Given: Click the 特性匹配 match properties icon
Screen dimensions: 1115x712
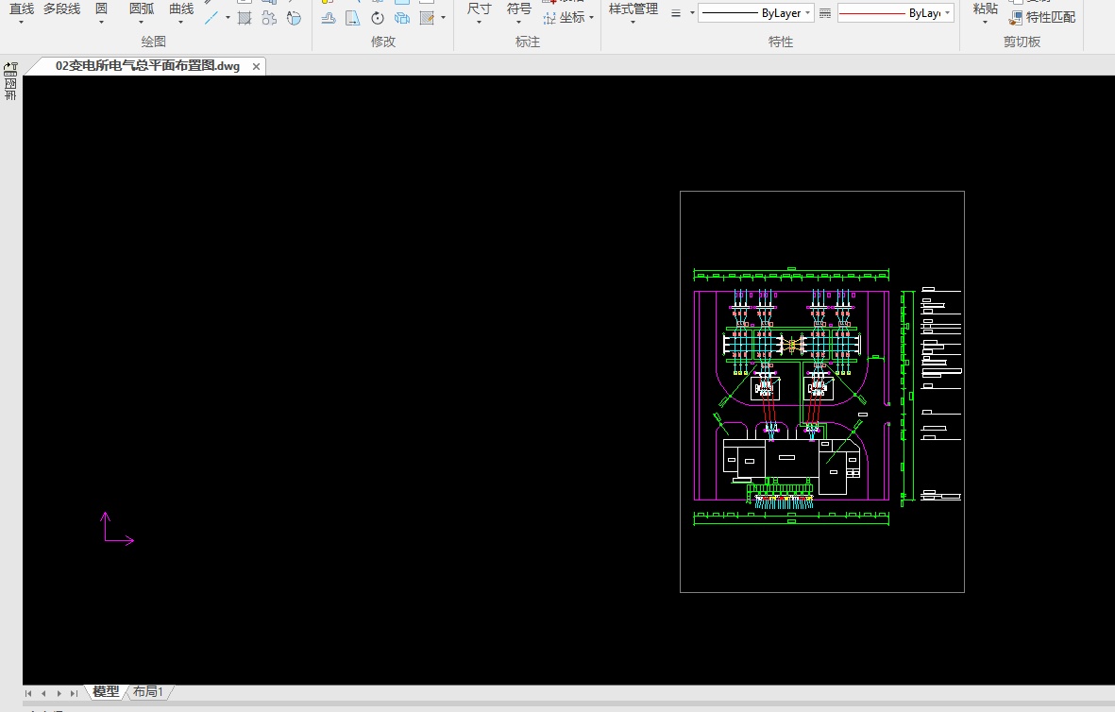Looking at the screenshot, I should coord(1017,17).
